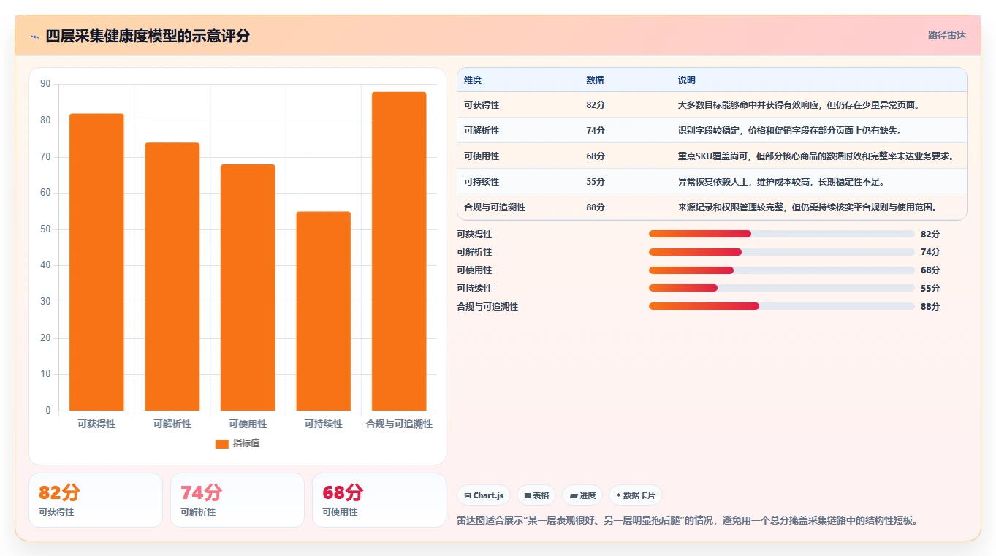
Task: Click the description starting 重点SKU覆盖尚可
Action: coord(816,156)
